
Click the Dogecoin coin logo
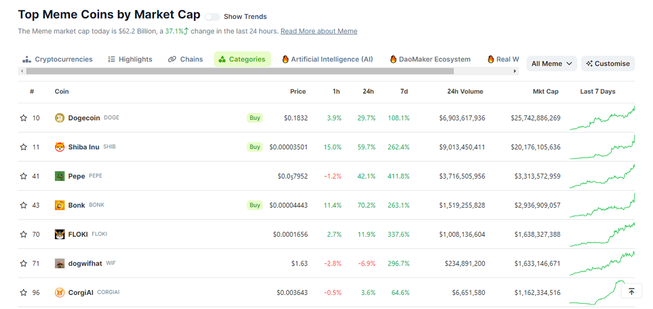pyautogui.click(x=60, y=118)
